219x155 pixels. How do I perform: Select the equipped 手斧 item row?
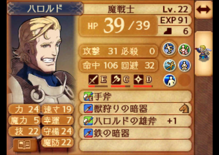coord(135,96)
